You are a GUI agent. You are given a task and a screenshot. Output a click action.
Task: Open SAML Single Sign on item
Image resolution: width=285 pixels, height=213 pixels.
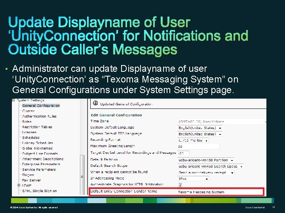pyautogui.click(x=40, y=191)
